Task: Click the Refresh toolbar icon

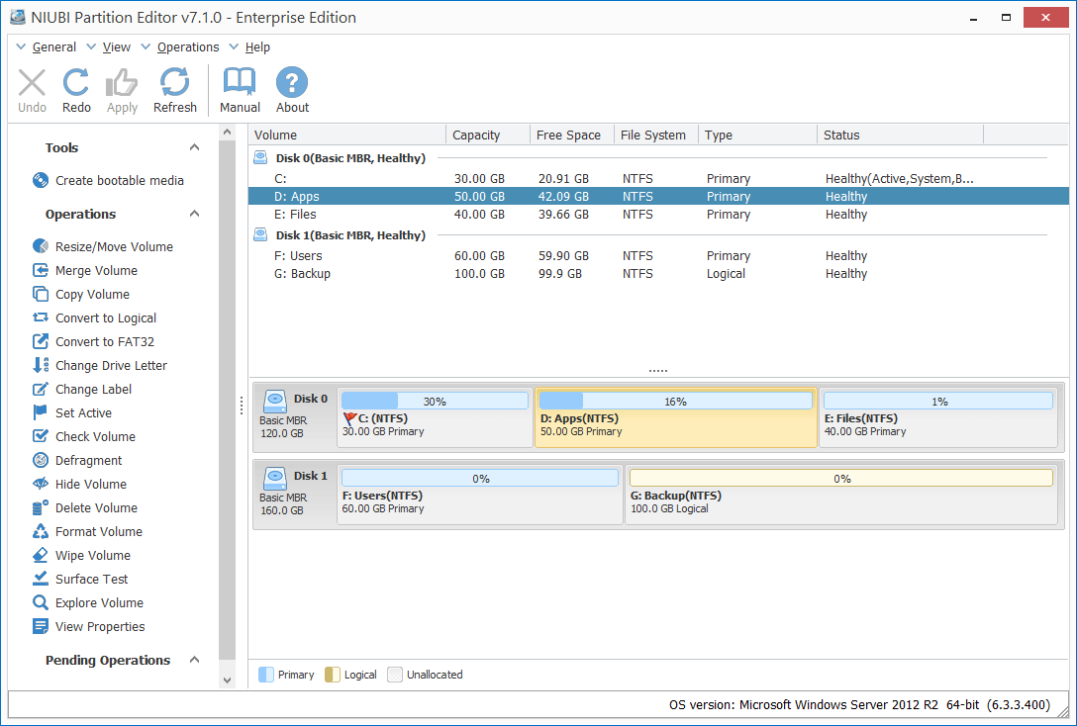Action: click(x=174, y=82)
